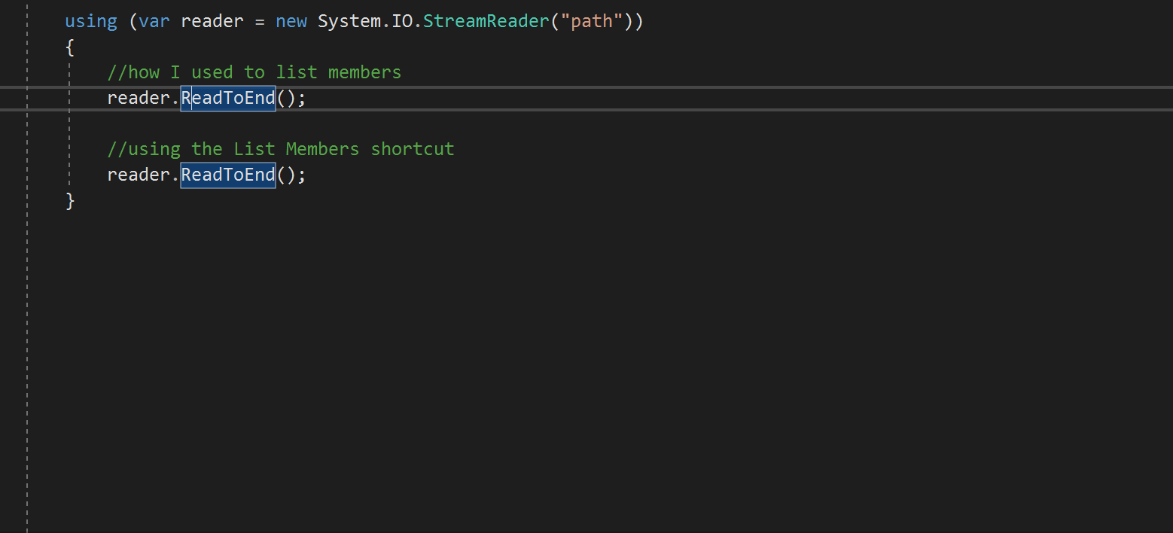The height and width of the screenshot is (533, 1173).
Task: Click the word 'shortcut' in the second comment
Action: (x=413, y=149)
